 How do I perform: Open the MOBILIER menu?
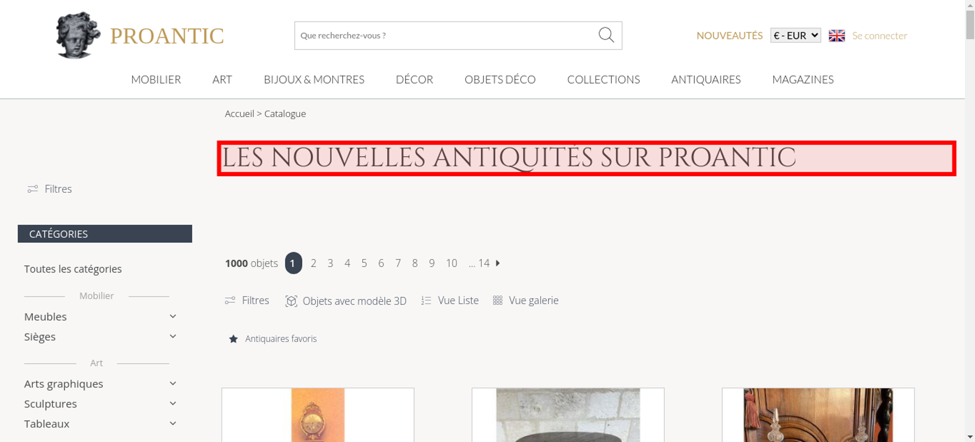coord(156,79)
